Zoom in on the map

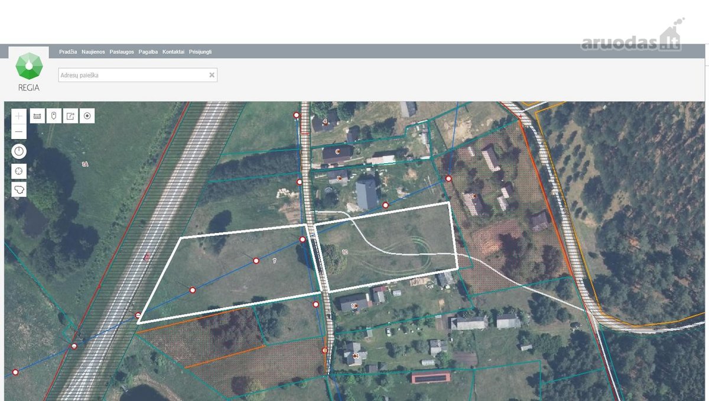point(19,116)
